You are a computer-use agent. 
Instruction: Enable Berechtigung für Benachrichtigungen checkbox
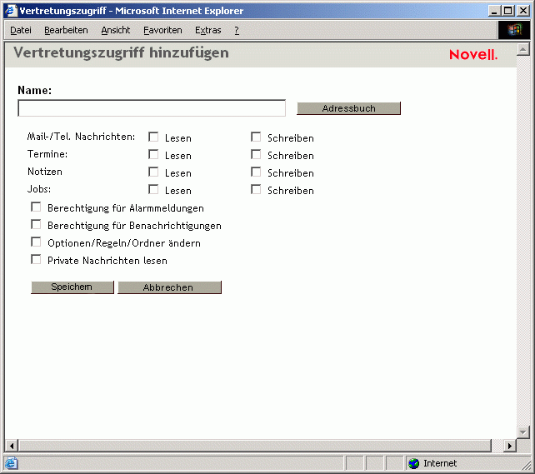pyautogui.click(x=36, y=224)
